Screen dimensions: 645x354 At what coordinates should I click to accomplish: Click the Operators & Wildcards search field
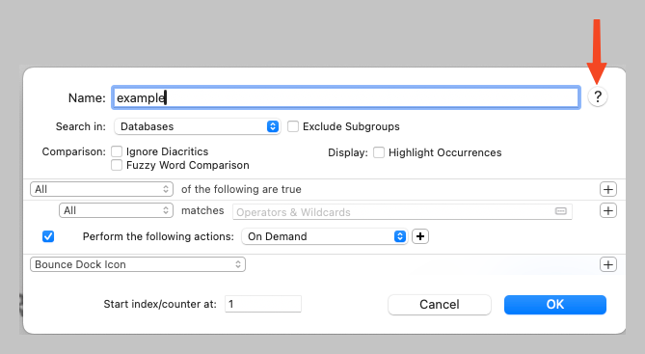tap(402, 211)
